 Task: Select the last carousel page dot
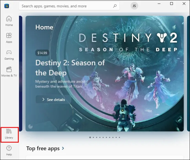point(120,137)
